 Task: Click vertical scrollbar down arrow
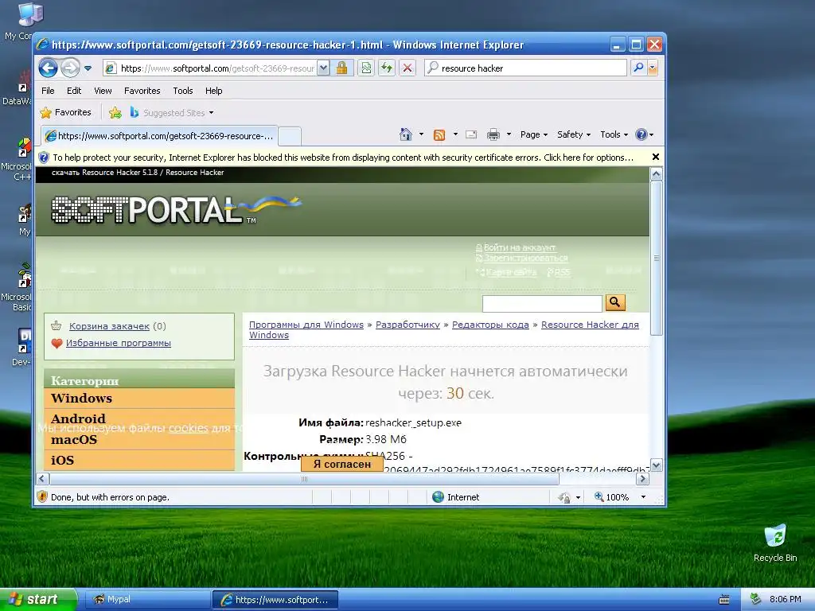point(657,465)
